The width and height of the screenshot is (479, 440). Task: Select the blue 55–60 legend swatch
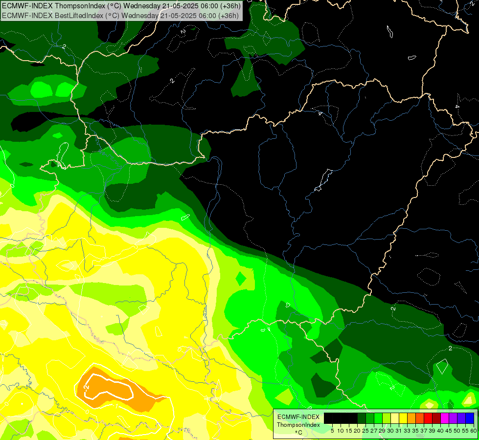[x=470, y=418]
